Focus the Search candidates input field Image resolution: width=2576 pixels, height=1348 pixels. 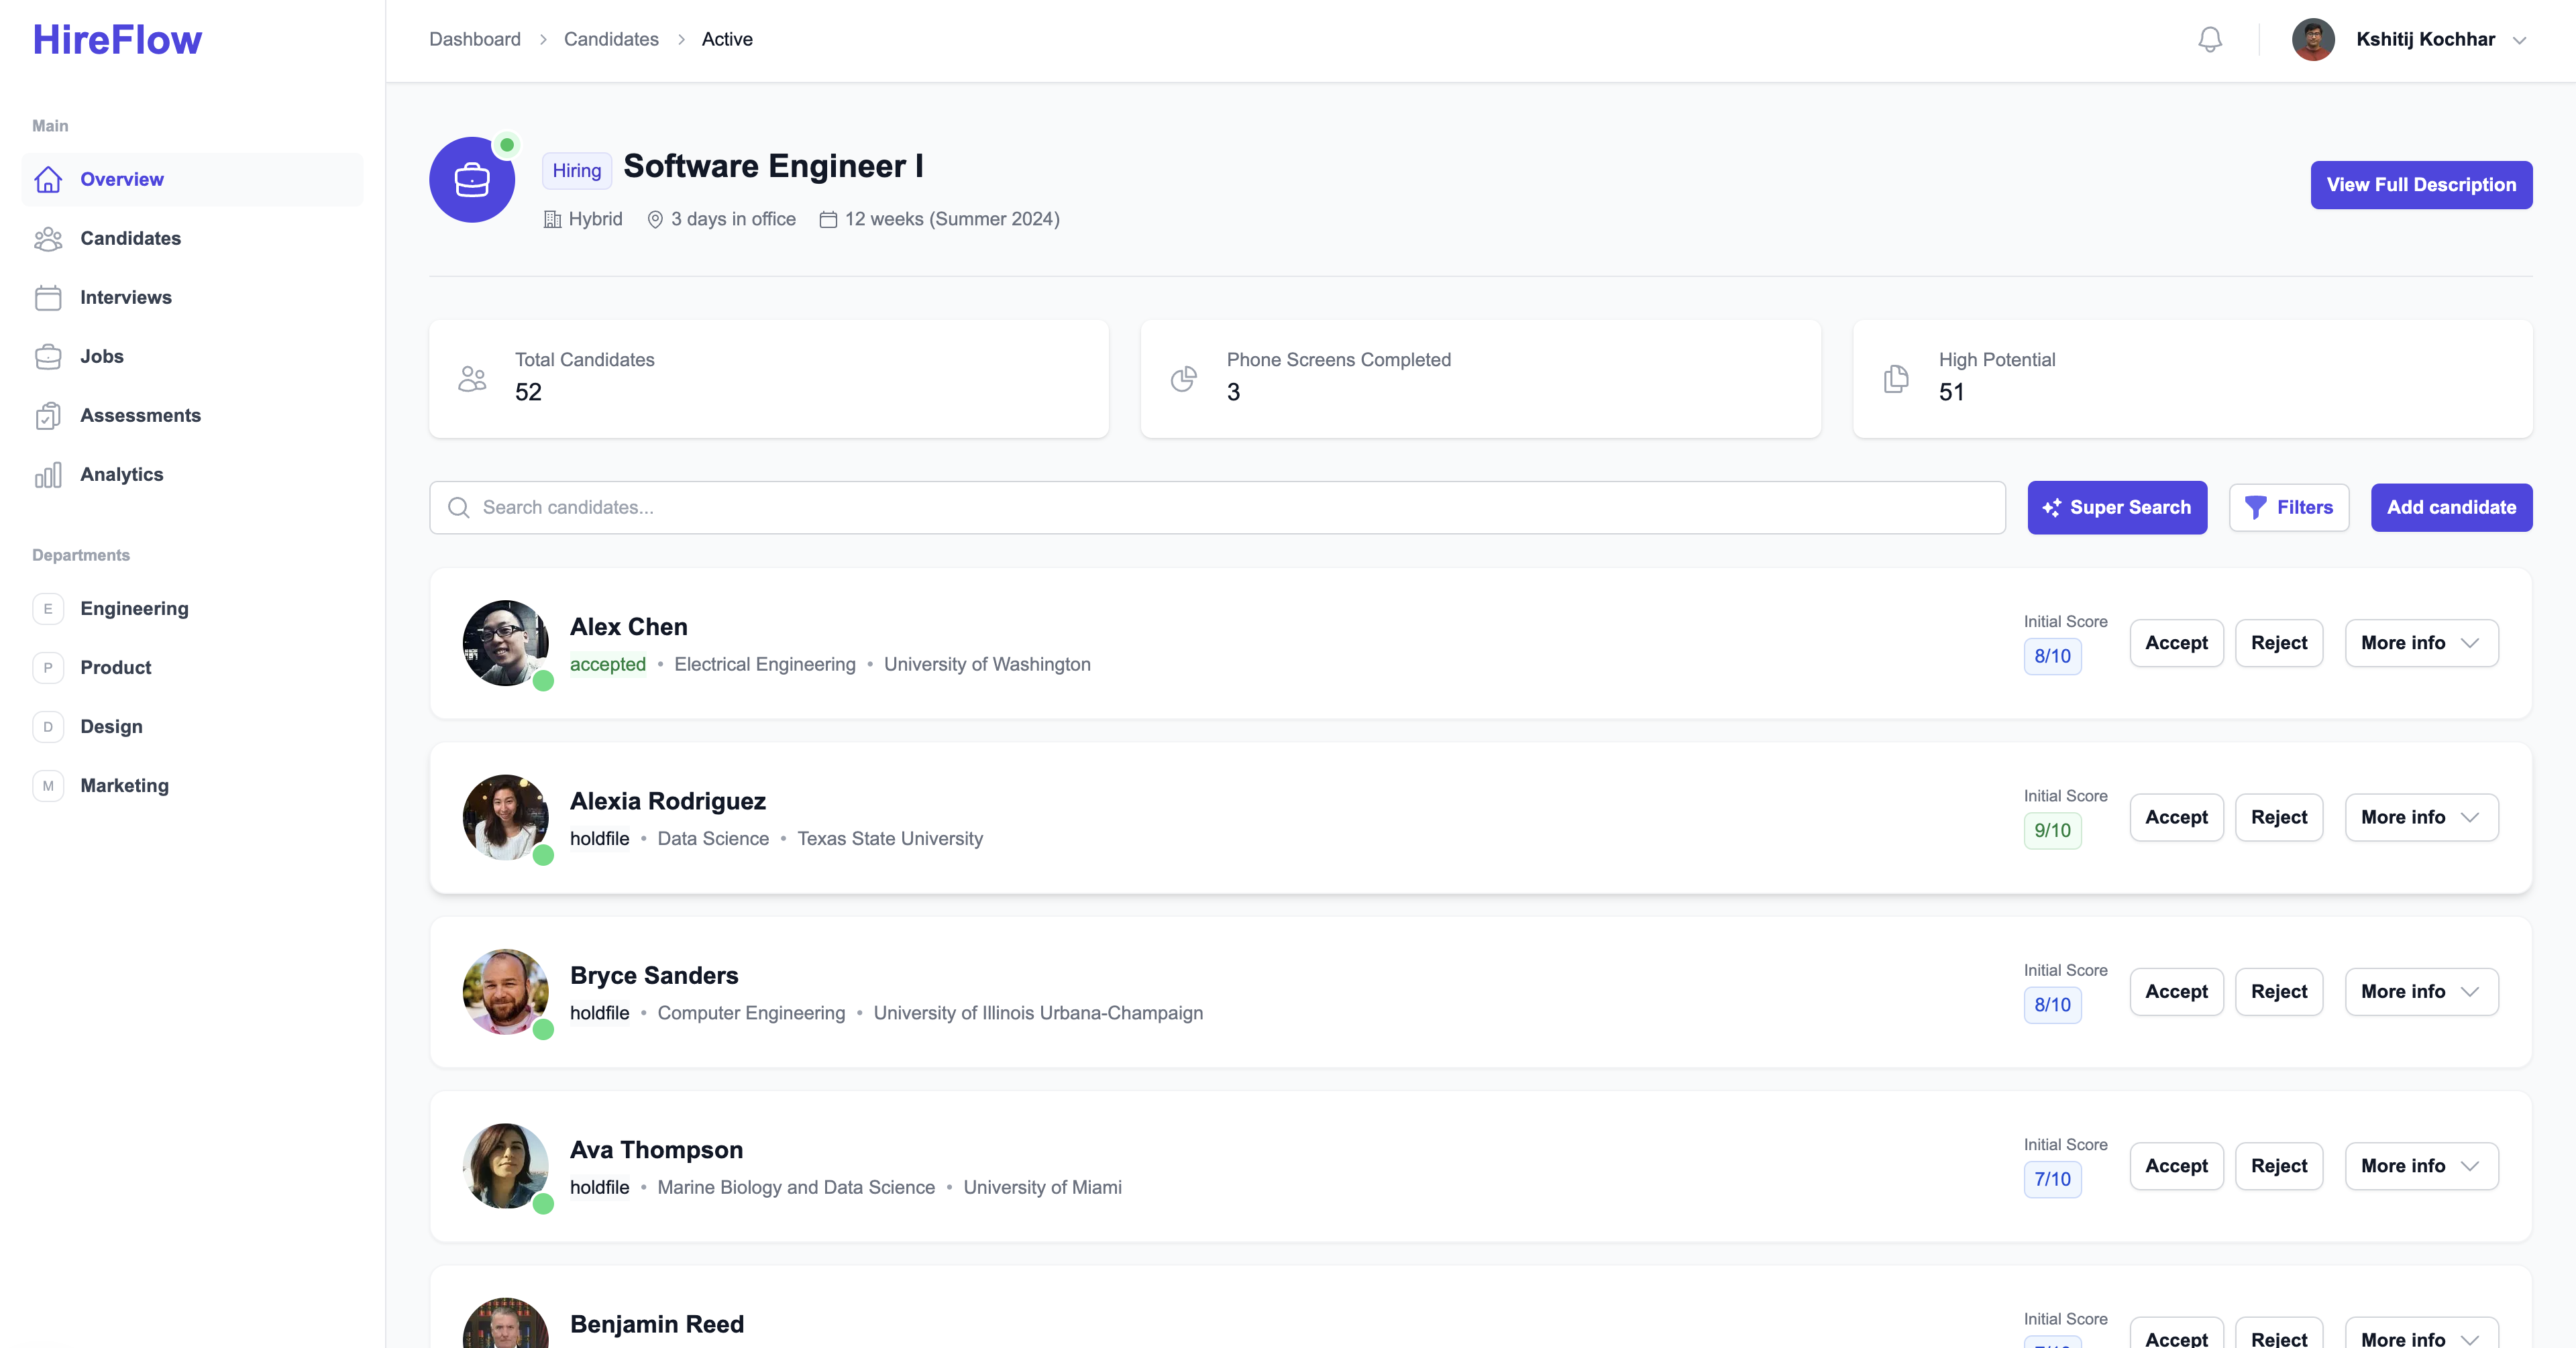(1217, 508)
